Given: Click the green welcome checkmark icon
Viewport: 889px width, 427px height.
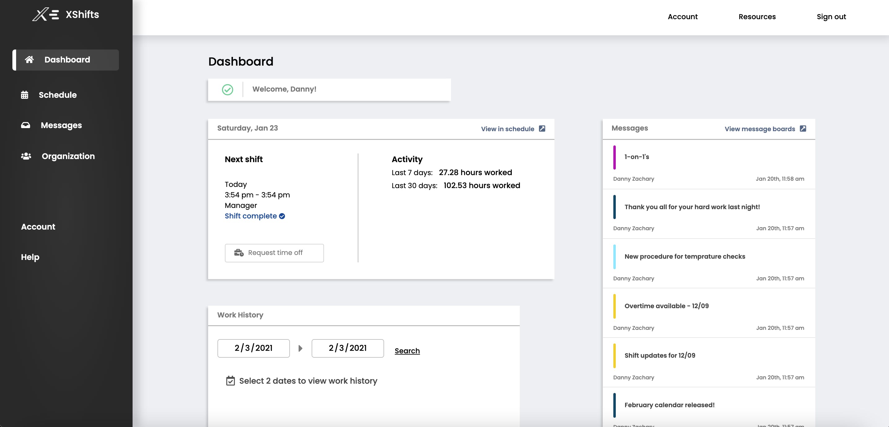Looking at the screenshot, I should [x=227, y=90].
